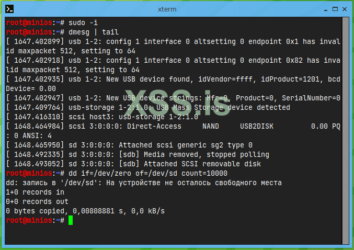Click the green cursor block at the prompt
Image resolution: width=354 pixels, height=250 pixels.
coord(71,220)
